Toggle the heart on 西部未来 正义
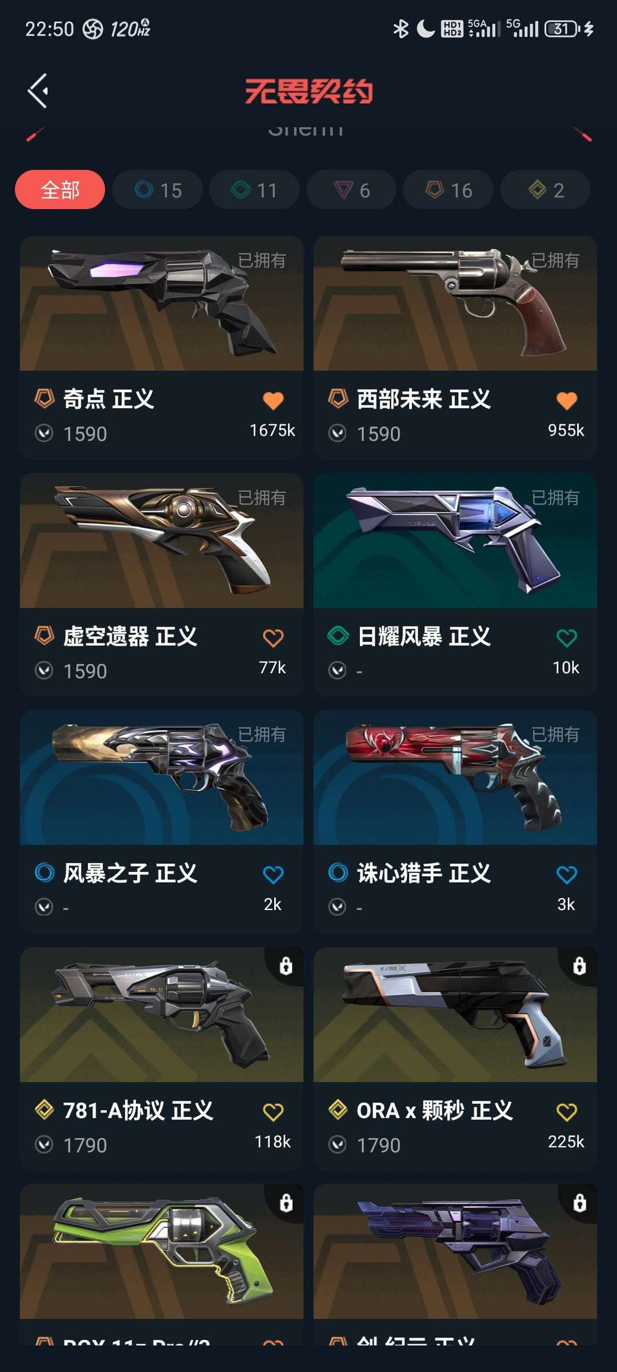 click(x=567, y=401)
